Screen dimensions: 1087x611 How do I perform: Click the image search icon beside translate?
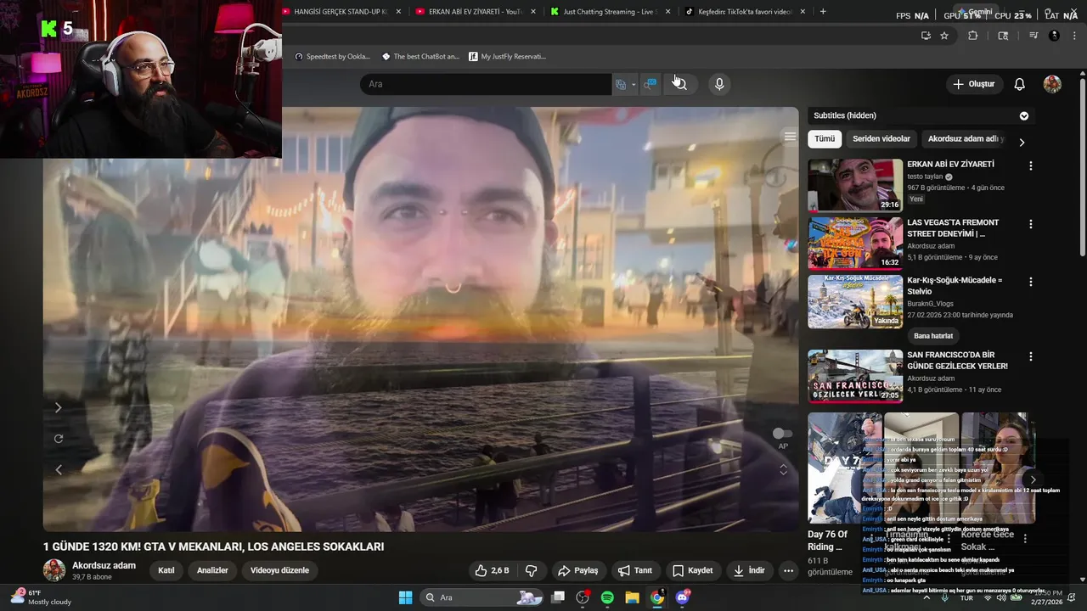click(650, 84)
